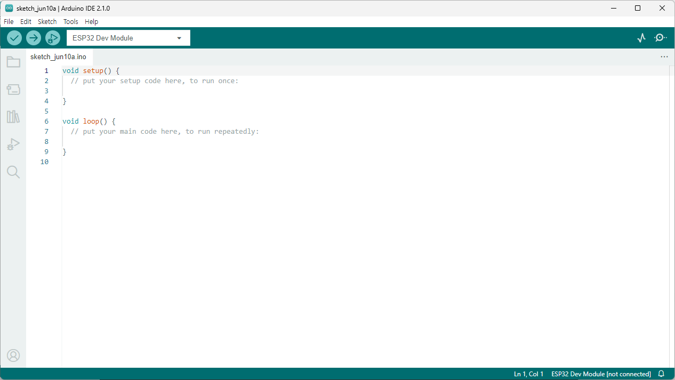This screenshot has height=380, width=675.
Task: Open the Tools menu
Action: click(x=70, y=21)
